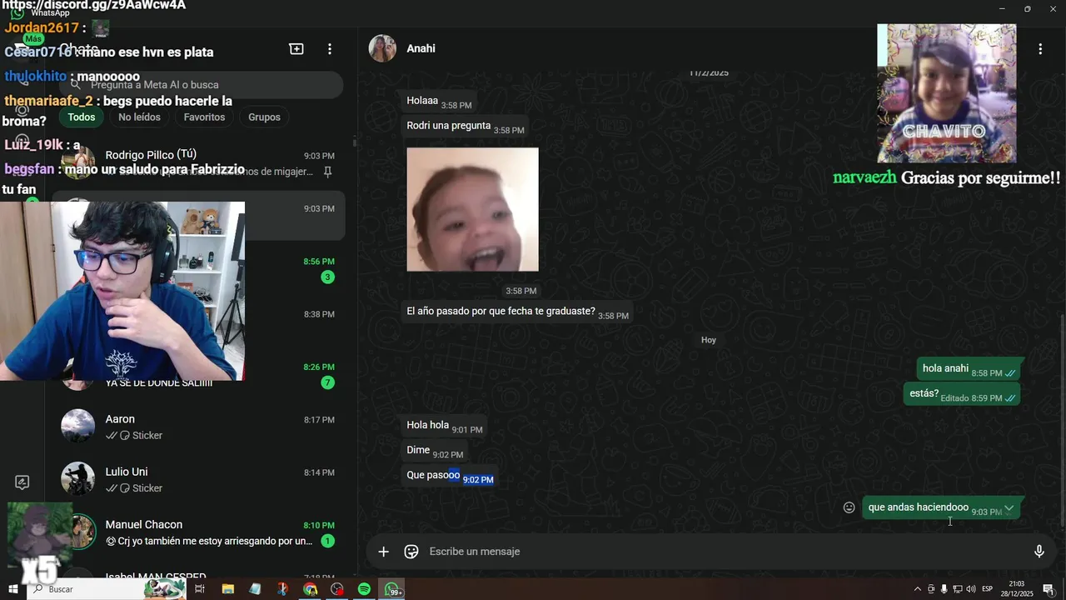Focus the 'Pregunta a Meta AI o busca' search field

pyautogui.click(x=202, y=85)
